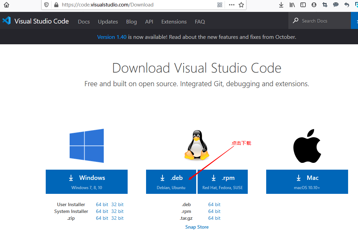Click Windows .zip 64 bit link
This screenshot has width=358, height=232.
tap(102, 218)
